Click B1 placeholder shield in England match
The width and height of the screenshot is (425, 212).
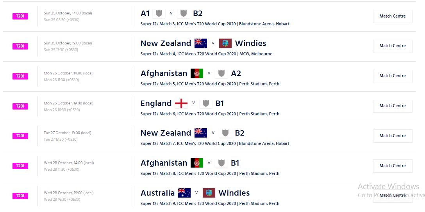coord(206,103)
